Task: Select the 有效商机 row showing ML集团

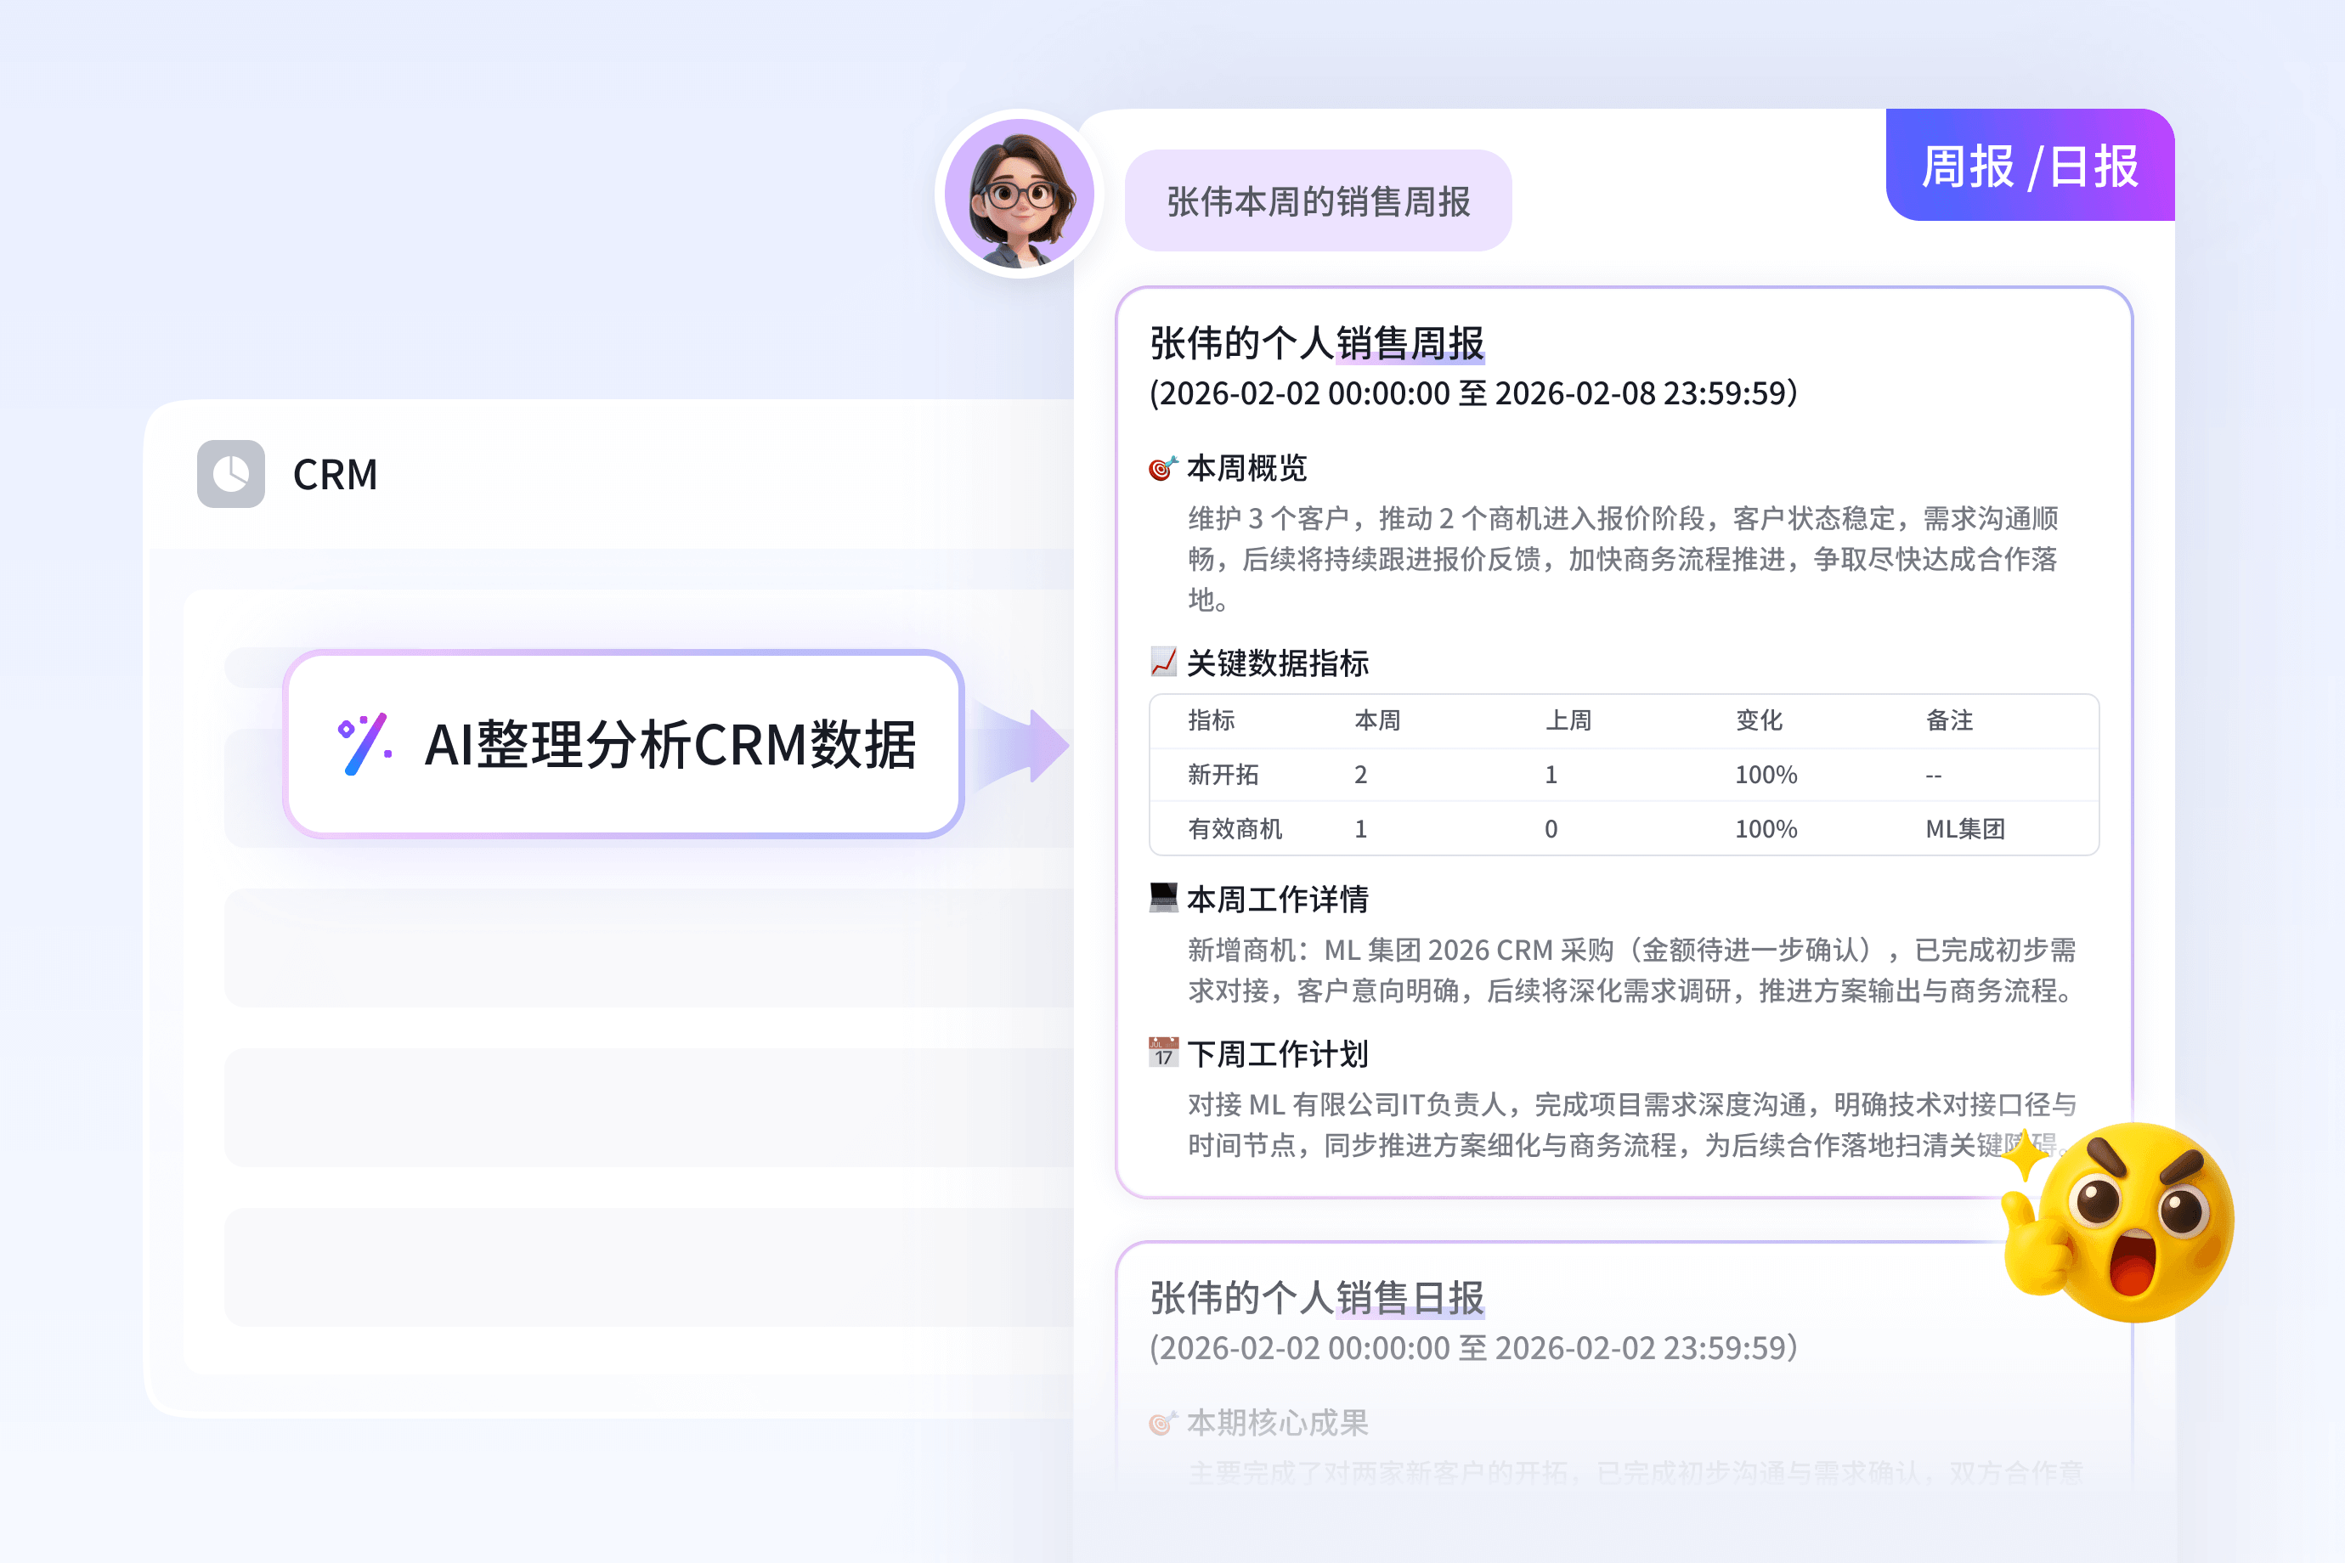Action: point(1235,828)
